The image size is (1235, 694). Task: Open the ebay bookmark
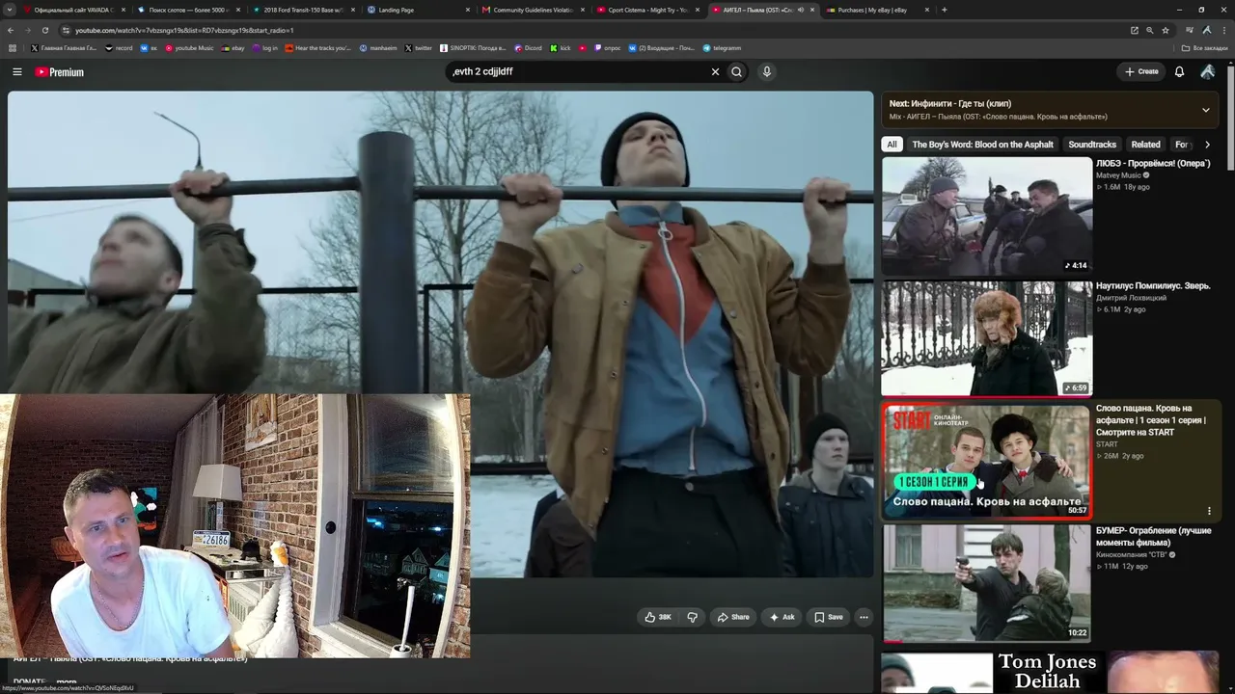click(233, 47)
